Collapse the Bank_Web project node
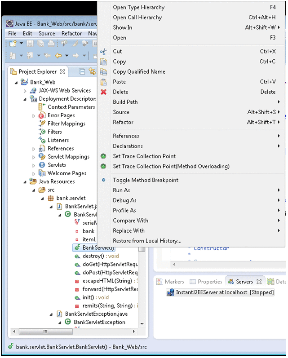The height and width of the screenshot is (358, 288). [16, 83]
